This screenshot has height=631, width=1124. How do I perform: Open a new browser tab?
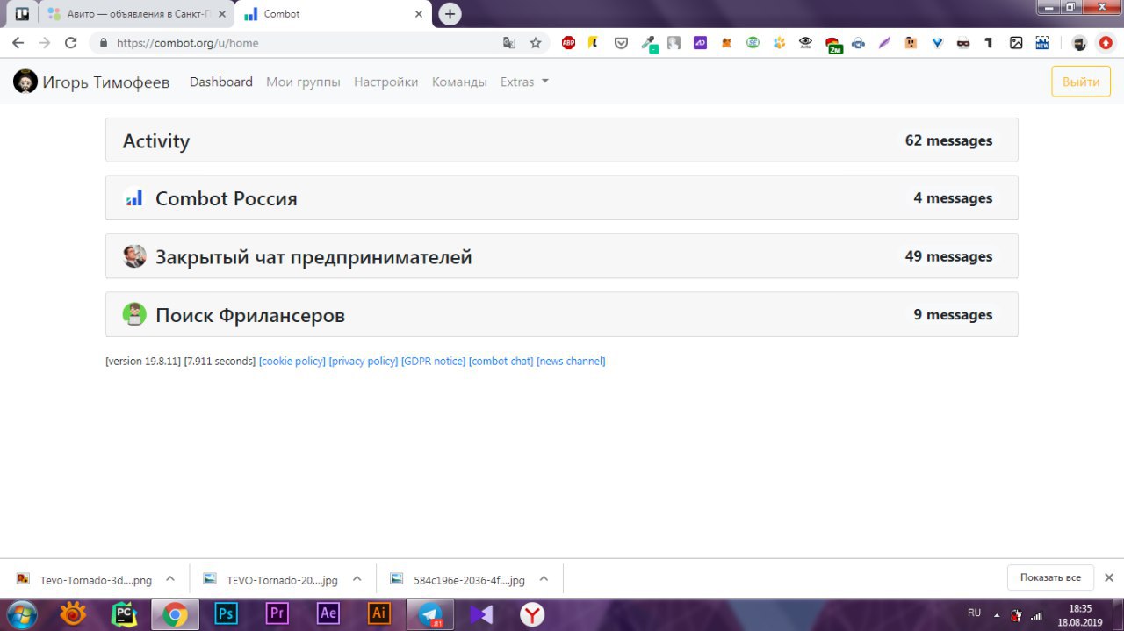pos(450,14)
